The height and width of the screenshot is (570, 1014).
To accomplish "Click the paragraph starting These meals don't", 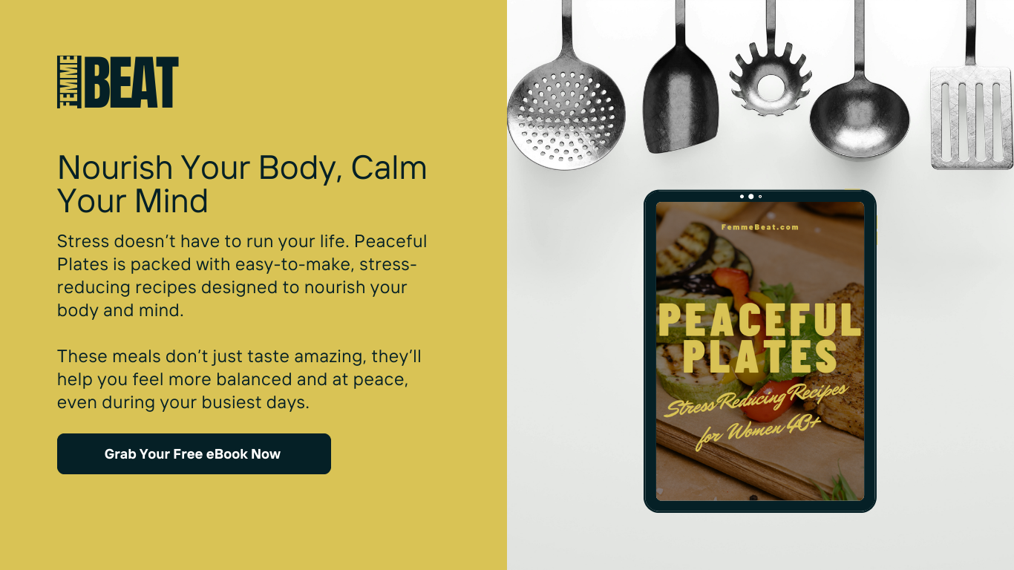I will 239,379.
